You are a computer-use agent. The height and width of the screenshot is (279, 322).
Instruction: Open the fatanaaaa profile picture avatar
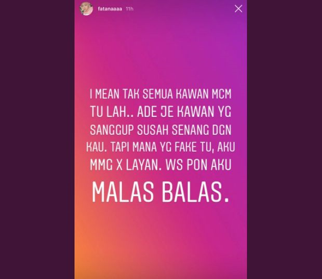[86, 9]
